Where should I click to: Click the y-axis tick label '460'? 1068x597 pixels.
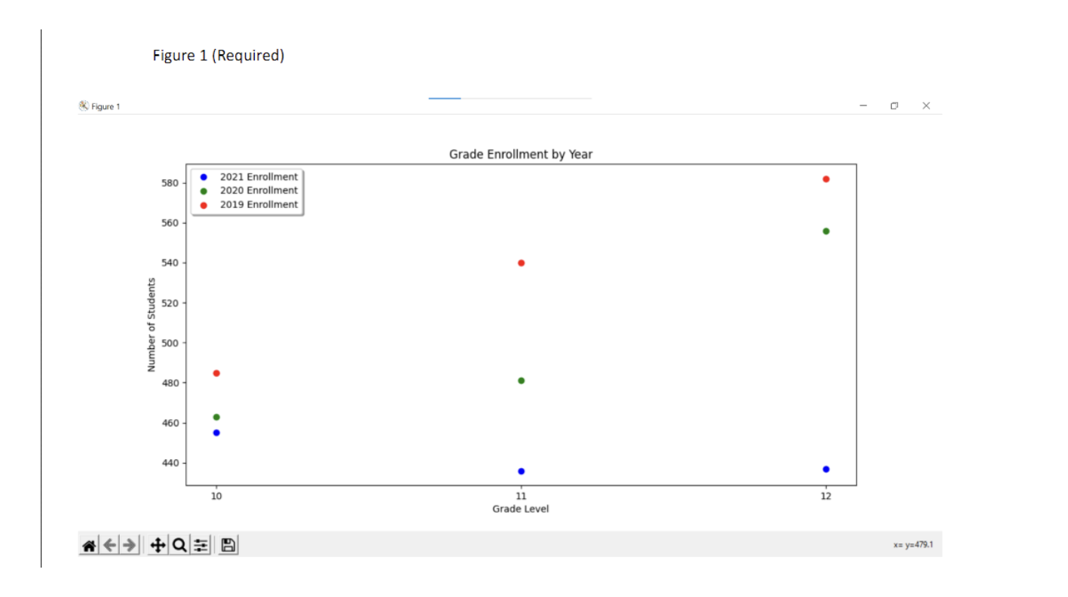point(169,423)
